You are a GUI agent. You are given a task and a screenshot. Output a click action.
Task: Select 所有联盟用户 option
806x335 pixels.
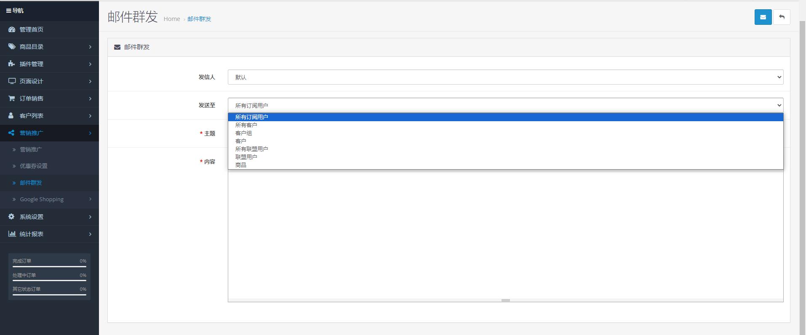251,149
